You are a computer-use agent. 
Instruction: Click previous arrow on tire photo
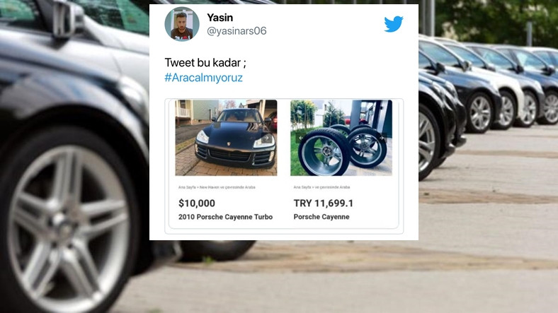pos(301,138)
